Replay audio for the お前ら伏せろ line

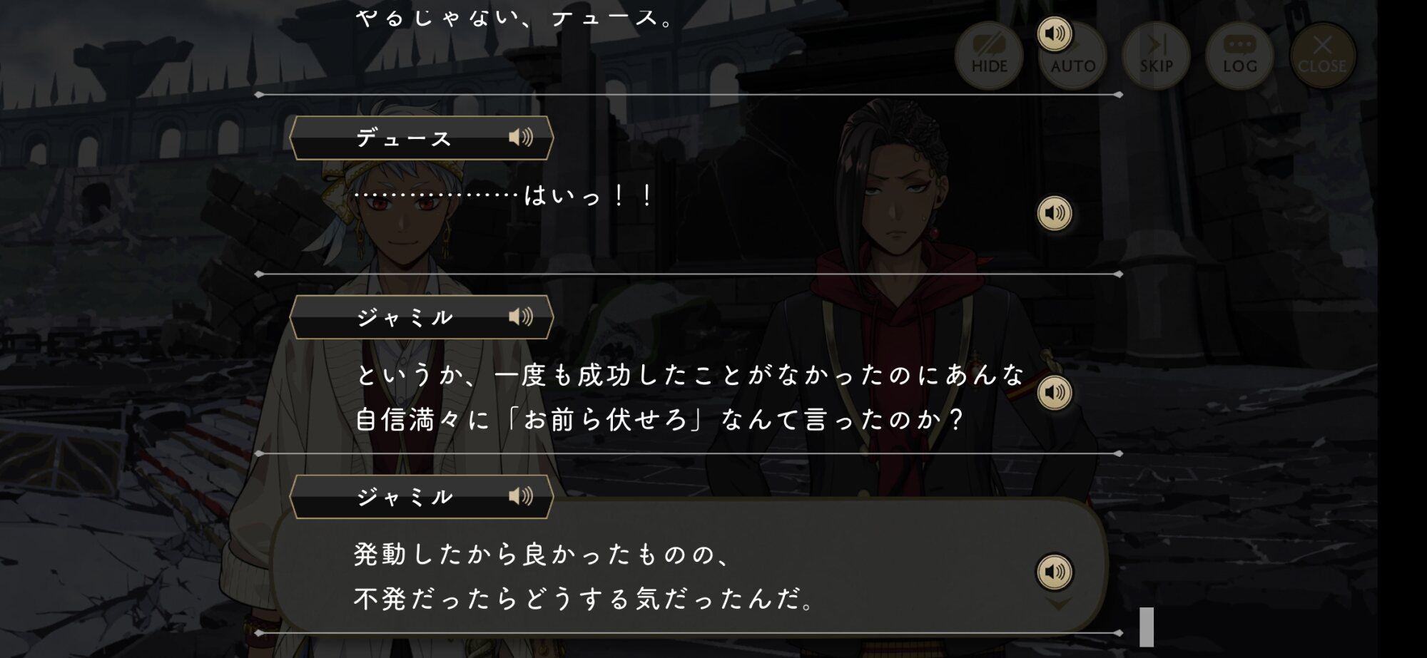tap(1054, 393)
